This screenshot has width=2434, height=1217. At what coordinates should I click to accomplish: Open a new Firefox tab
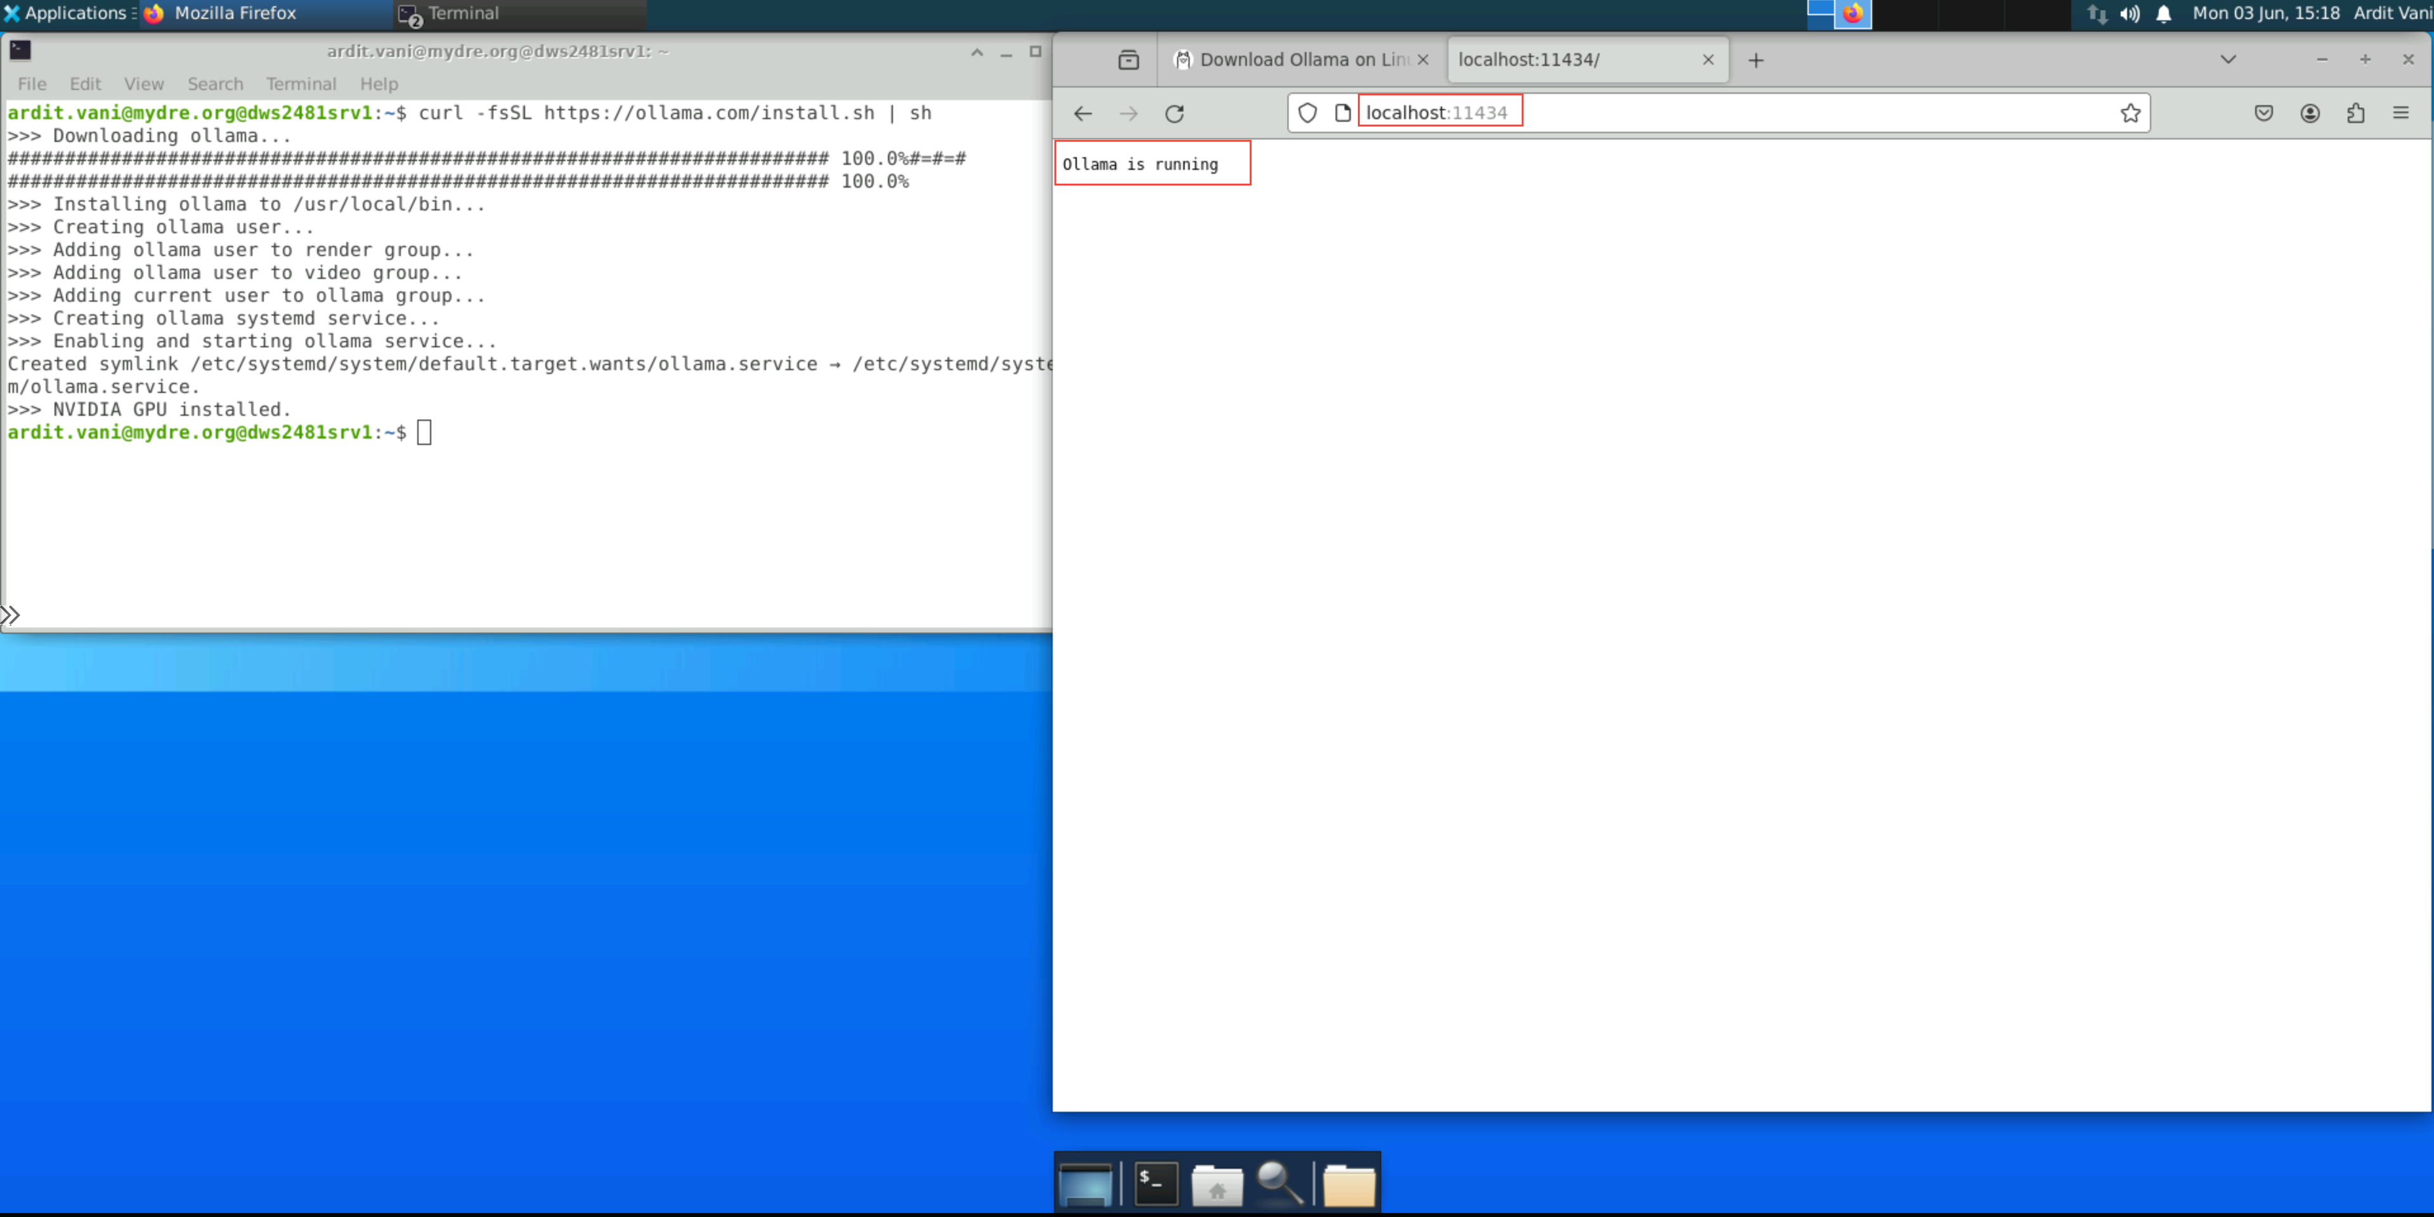point(1755,60)
